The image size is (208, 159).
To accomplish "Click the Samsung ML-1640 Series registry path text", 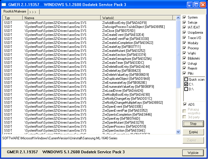I will tap(60, 138).
